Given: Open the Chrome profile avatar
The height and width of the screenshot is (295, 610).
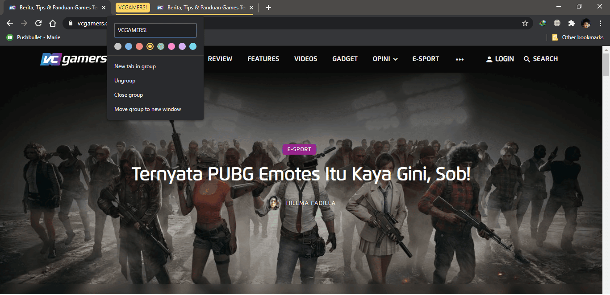Looking at the screenshot, I should point(586,23).
